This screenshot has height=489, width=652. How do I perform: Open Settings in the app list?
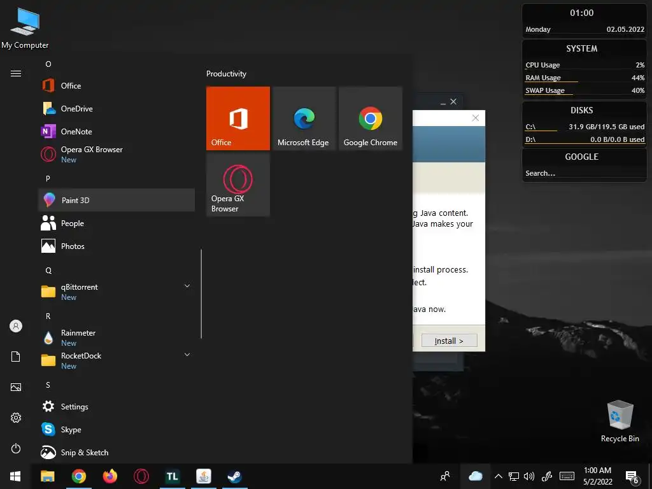pyautogui.click(x=117, y=407)
